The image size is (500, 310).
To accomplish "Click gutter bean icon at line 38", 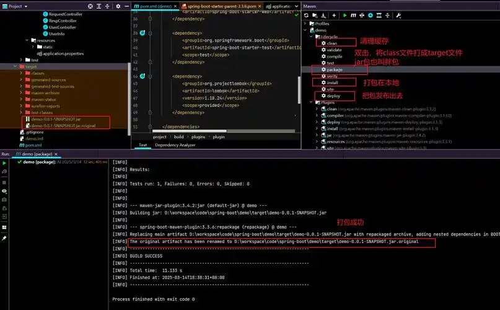I will [x=143, y=33].
